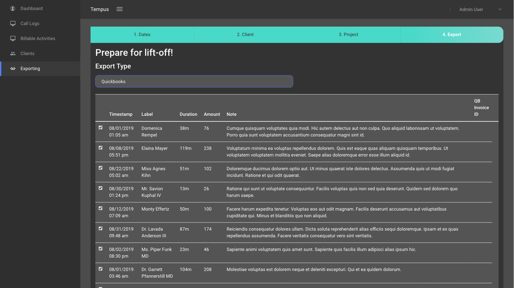Screen dimensions: 514x288
Task: Click the Billable Activities monitor icon
Action: click(x=13, y=38)
